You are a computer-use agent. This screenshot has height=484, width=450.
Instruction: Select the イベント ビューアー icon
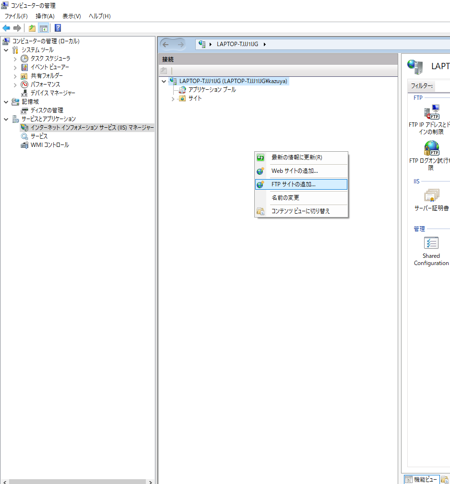[24, 67]
